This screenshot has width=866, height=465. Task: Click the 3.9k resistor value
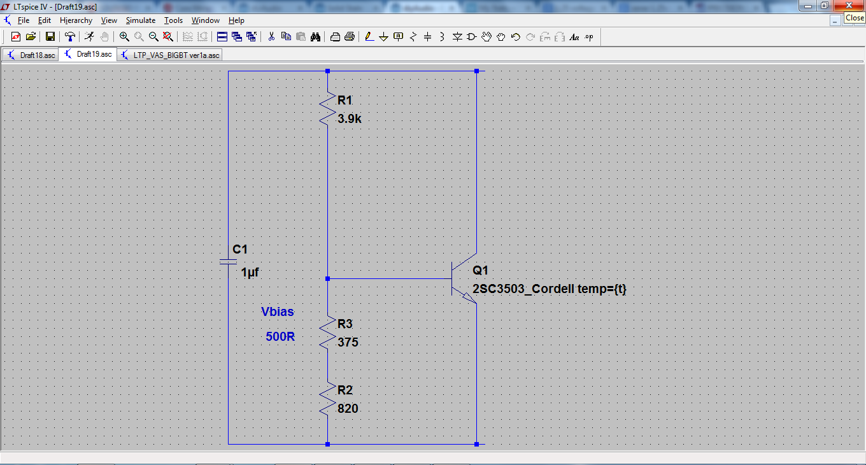[x=350, y=118]
